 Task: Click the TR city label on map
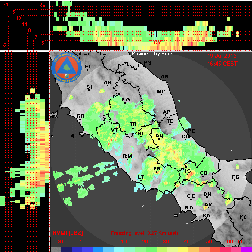(133, 124)
